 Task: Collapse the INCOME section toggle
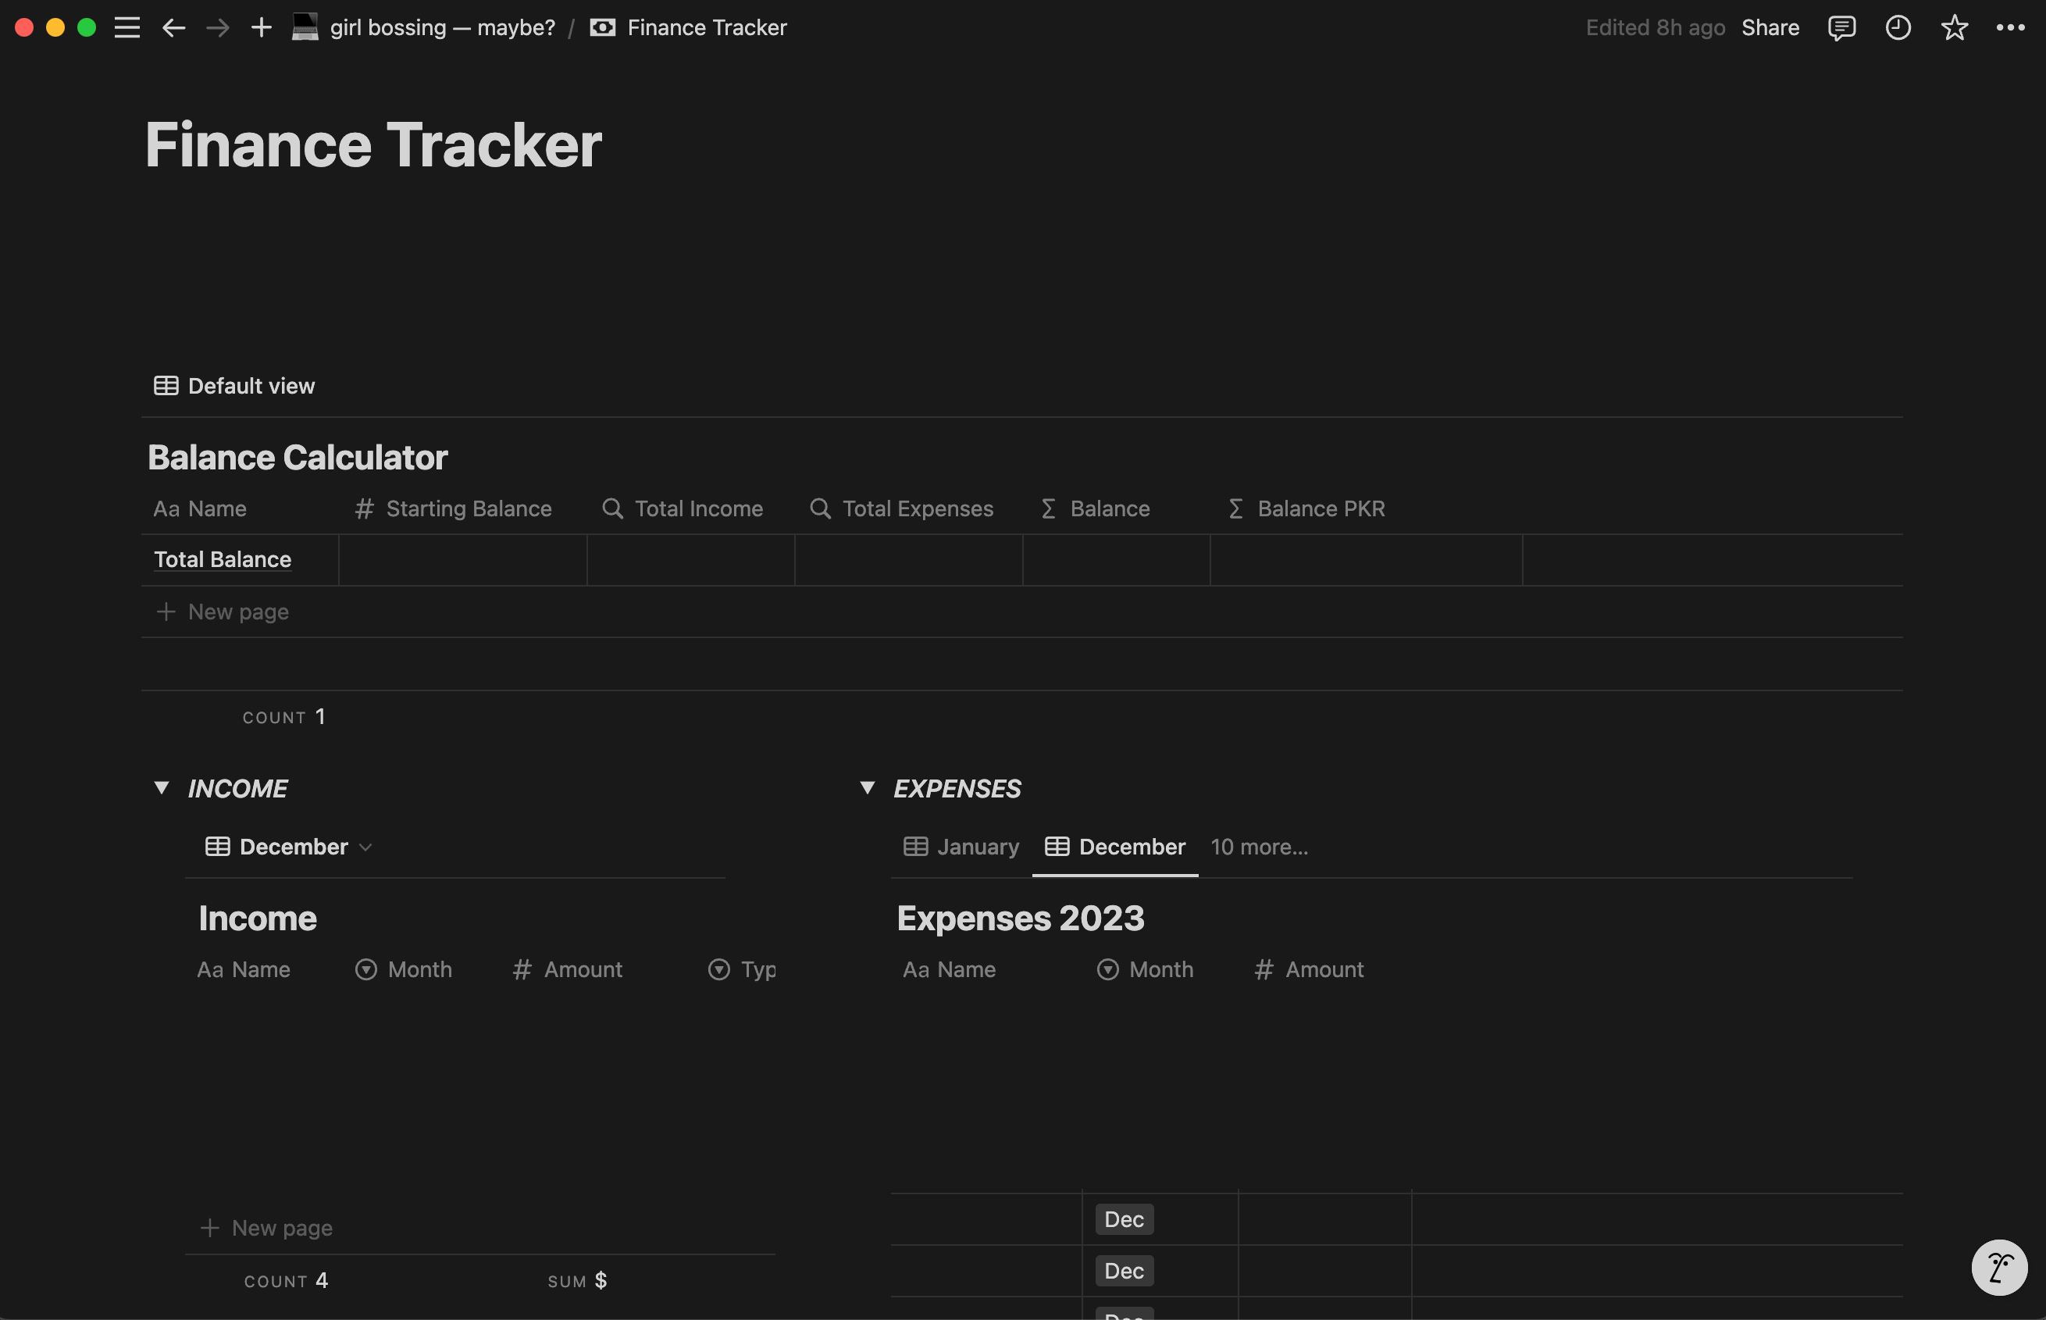pyautogui.click(x=159, y=787)
